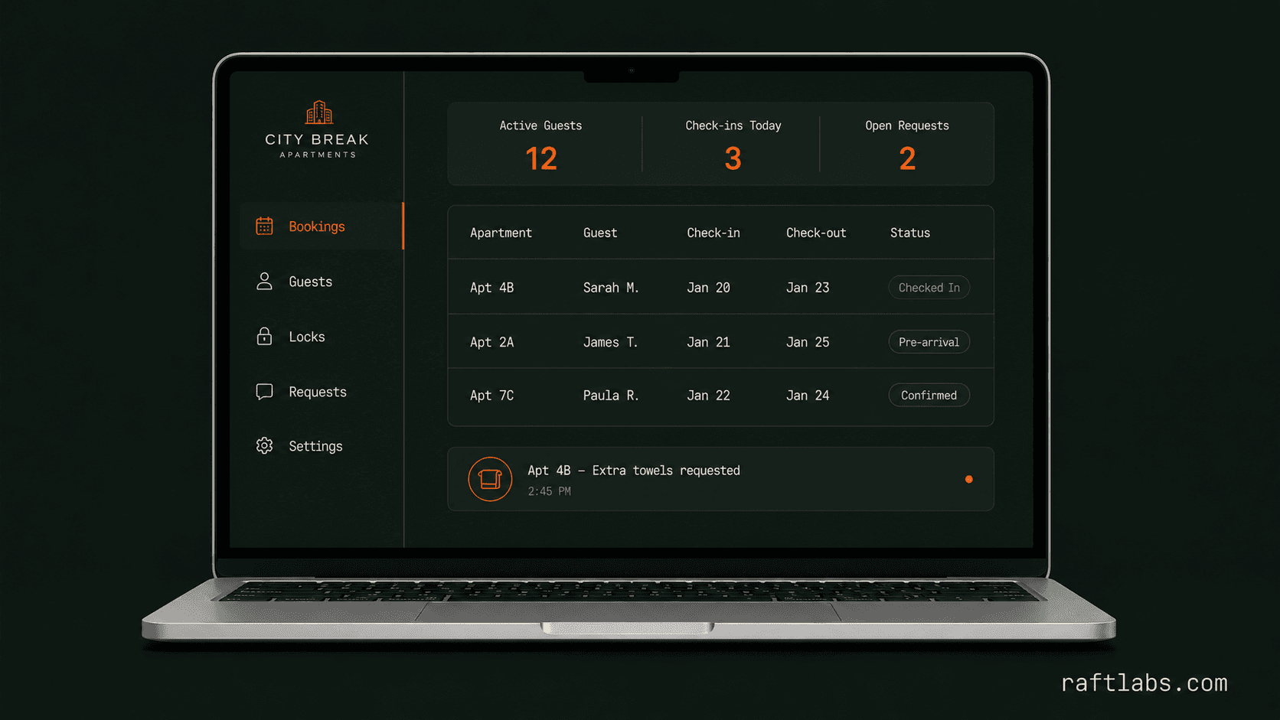Click the Locks padlock icon
Screen dimensions: 1280x720
[x=264, y=336]
